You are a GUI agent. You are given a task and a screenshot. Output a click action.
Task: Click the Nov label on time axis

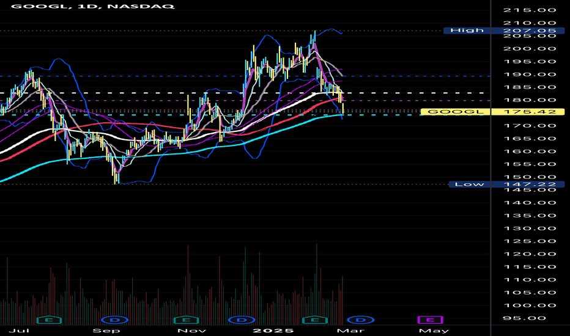click(x=192, y=331)
